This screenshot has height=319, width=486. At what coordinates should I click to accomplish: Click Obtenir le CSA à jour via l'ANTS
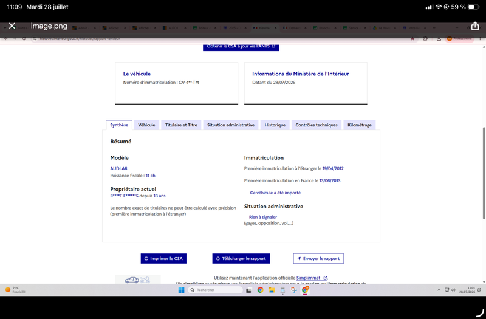click(241, 47)
